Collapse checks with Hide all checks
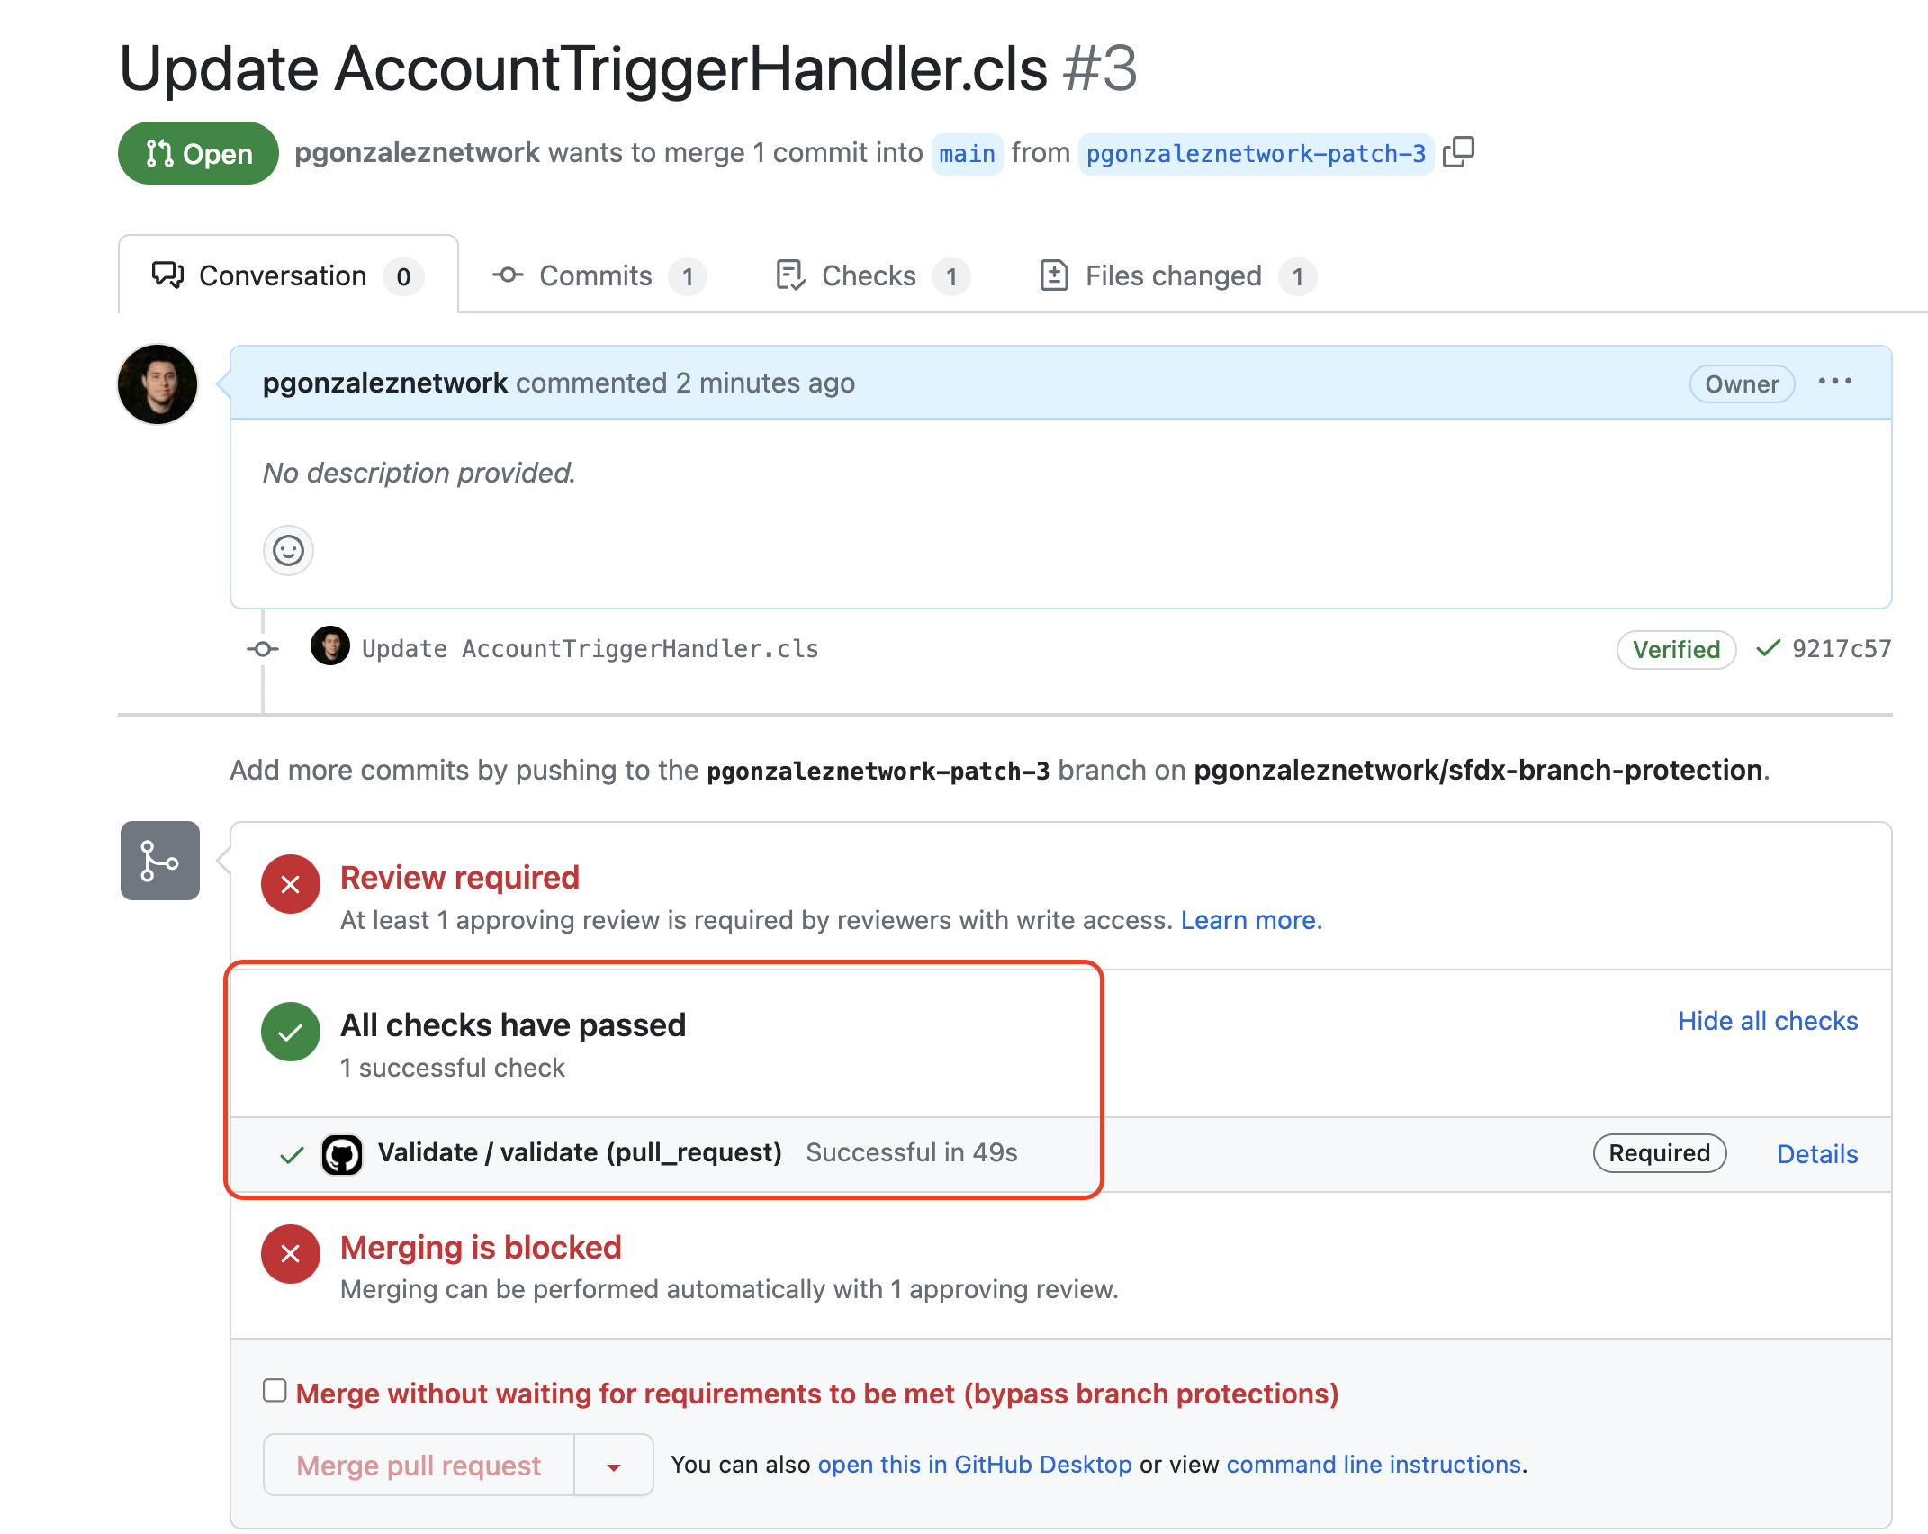The image size is (1928, 1534). click(x=1768, y=1021)
